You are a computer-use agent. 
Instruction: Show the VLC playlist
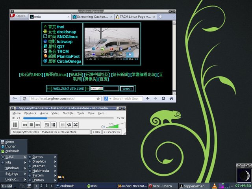63,125
